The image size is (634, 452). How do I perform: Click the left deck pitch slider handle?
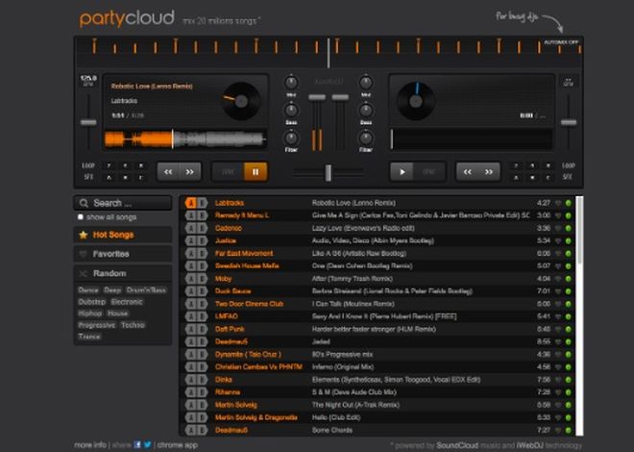click(88, 122)
